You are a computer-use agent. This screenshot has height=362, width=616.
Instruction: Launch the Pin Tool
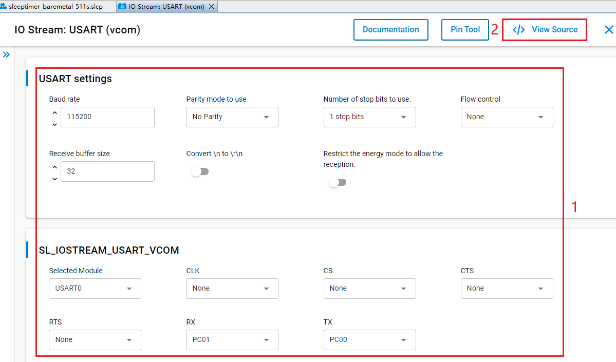[464, 29]
